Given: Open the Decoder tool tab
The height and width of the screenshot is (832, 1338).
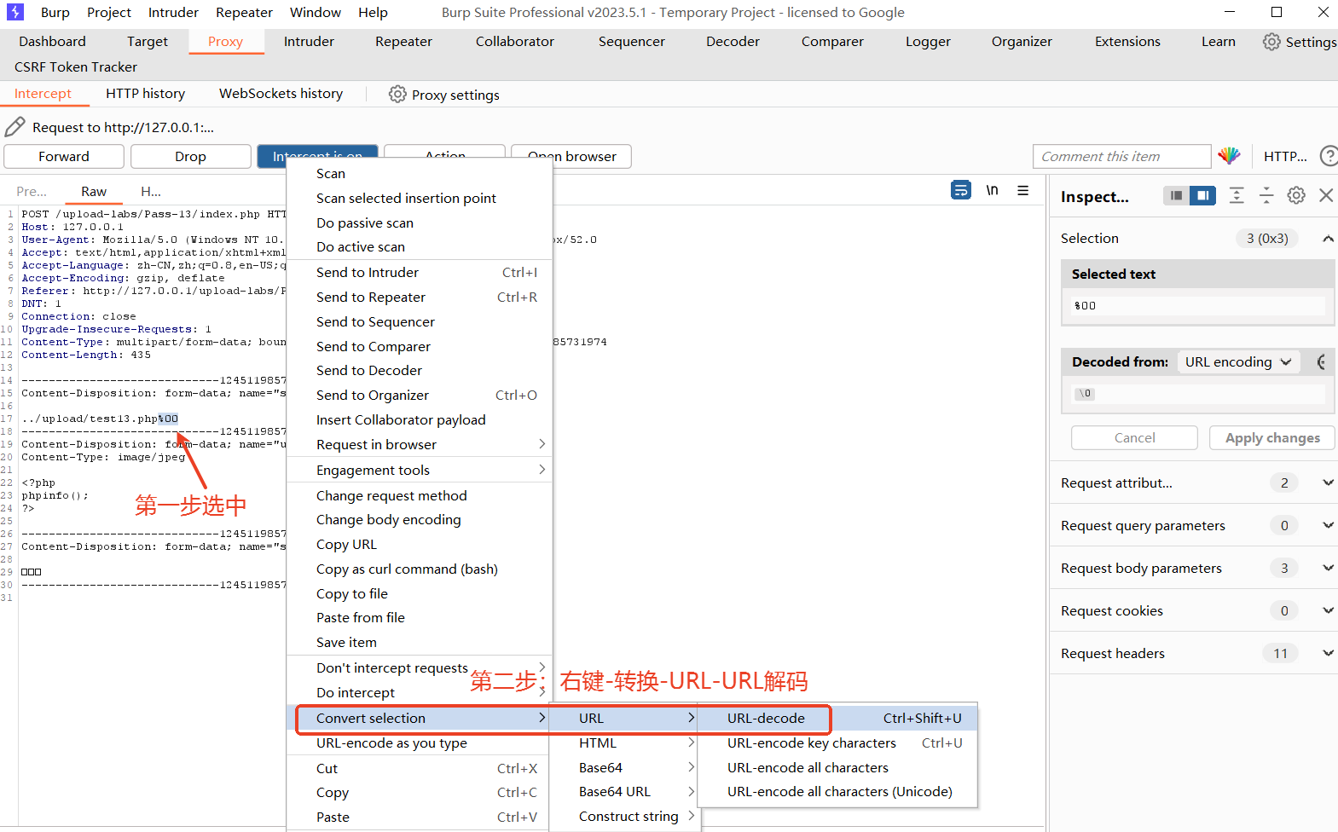Looking at the screenshot, I should 733,42.
